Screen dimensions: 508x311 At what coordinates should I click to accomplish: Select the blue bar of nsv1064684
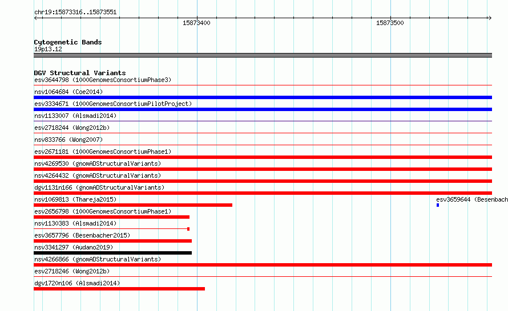tap(263, 97)
